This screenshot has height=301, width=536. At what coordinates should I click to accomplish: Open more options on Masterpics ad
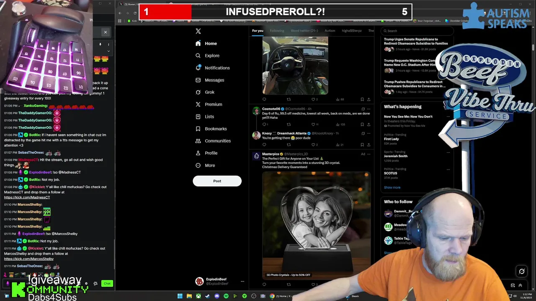click(368, 154)
